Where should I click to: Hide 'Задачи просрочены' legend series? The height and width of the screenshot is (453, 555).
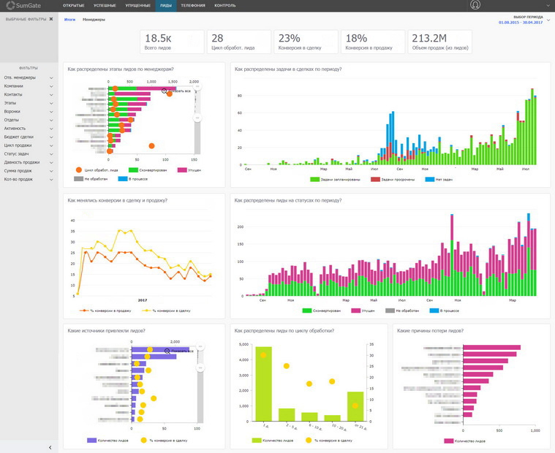[396, 179]
